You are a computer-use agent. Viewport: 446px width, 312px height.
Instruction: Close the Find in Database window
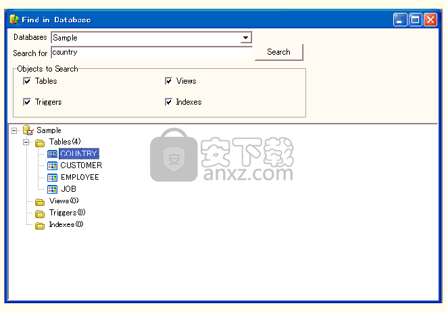(430, 20)
